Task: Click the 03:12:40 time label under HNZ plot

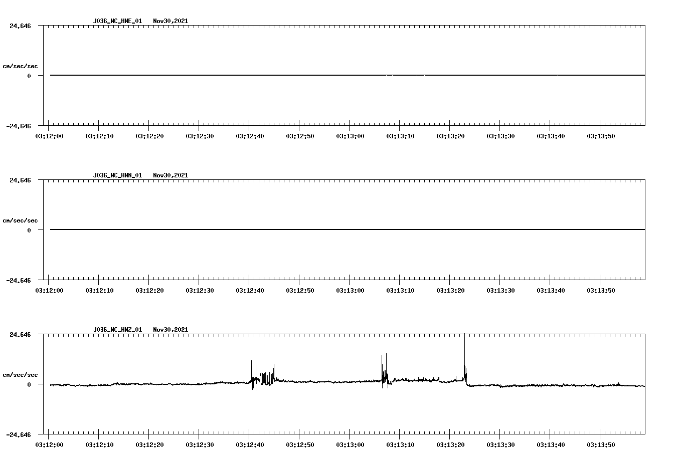Action: [x=250, y=444]
